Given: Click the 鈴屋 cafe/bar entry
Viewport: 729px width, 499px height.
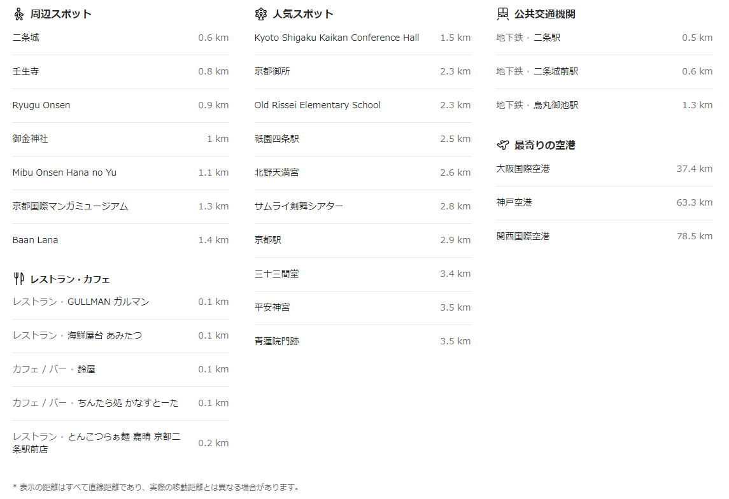Looking at the screenshot, I should pos(120,369).
